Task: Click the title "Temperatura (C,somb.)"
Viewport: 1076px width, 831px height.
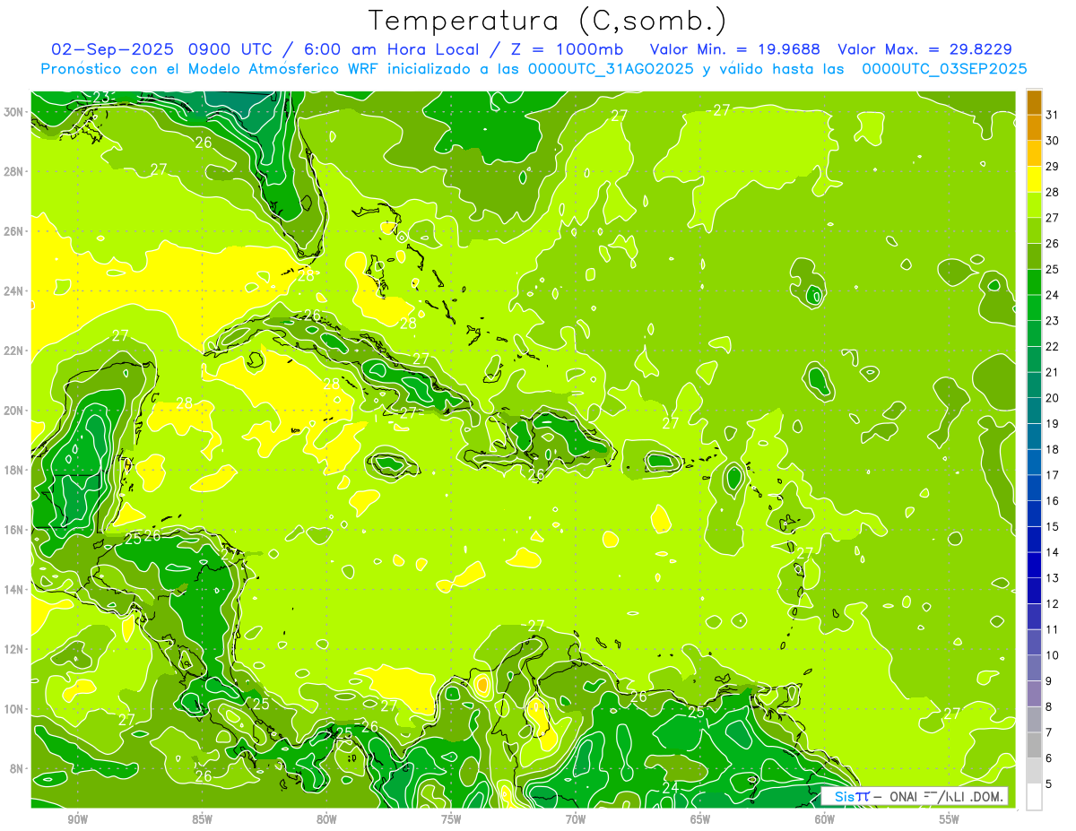Action: pos(547,21)
